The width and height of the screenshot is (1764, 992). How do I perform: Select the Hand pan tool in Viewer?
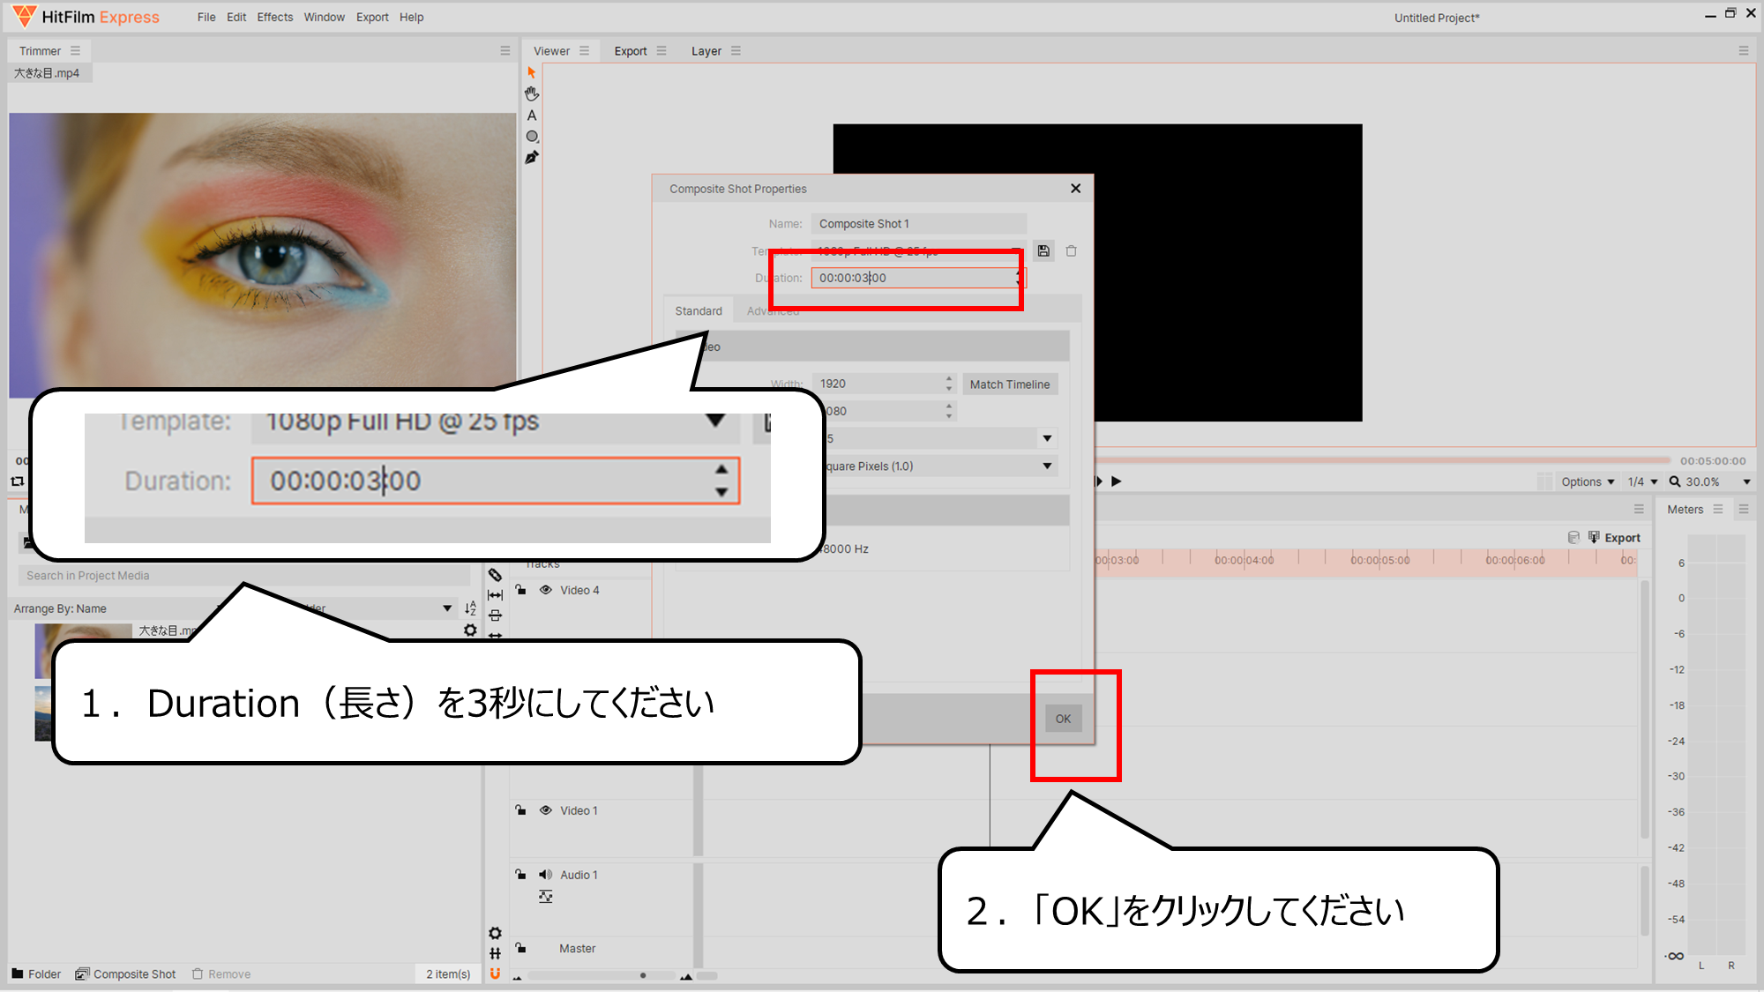point(531,93)
